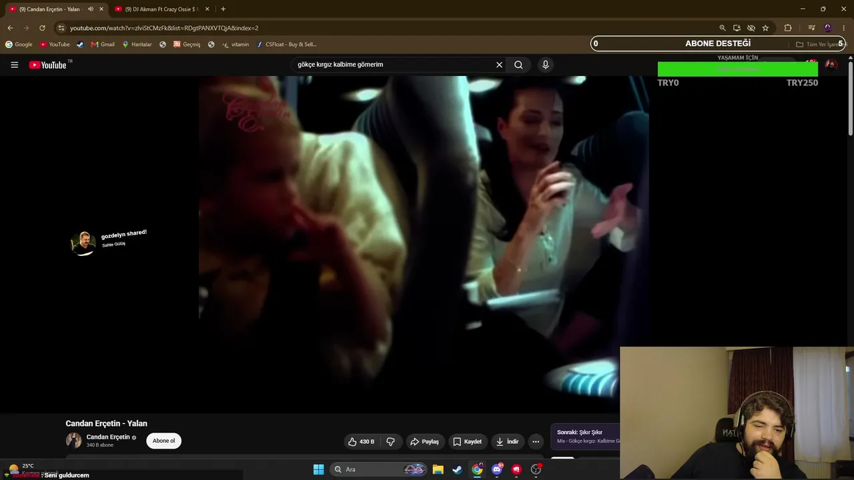This screenshot has height=480, width=854.
Task: Go to the YouTube home logo
Action: coord(48,65)
